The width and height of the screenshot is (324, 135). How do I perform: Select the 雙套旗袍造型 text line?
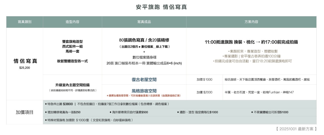pyautogui.click(x=72, y=42)
